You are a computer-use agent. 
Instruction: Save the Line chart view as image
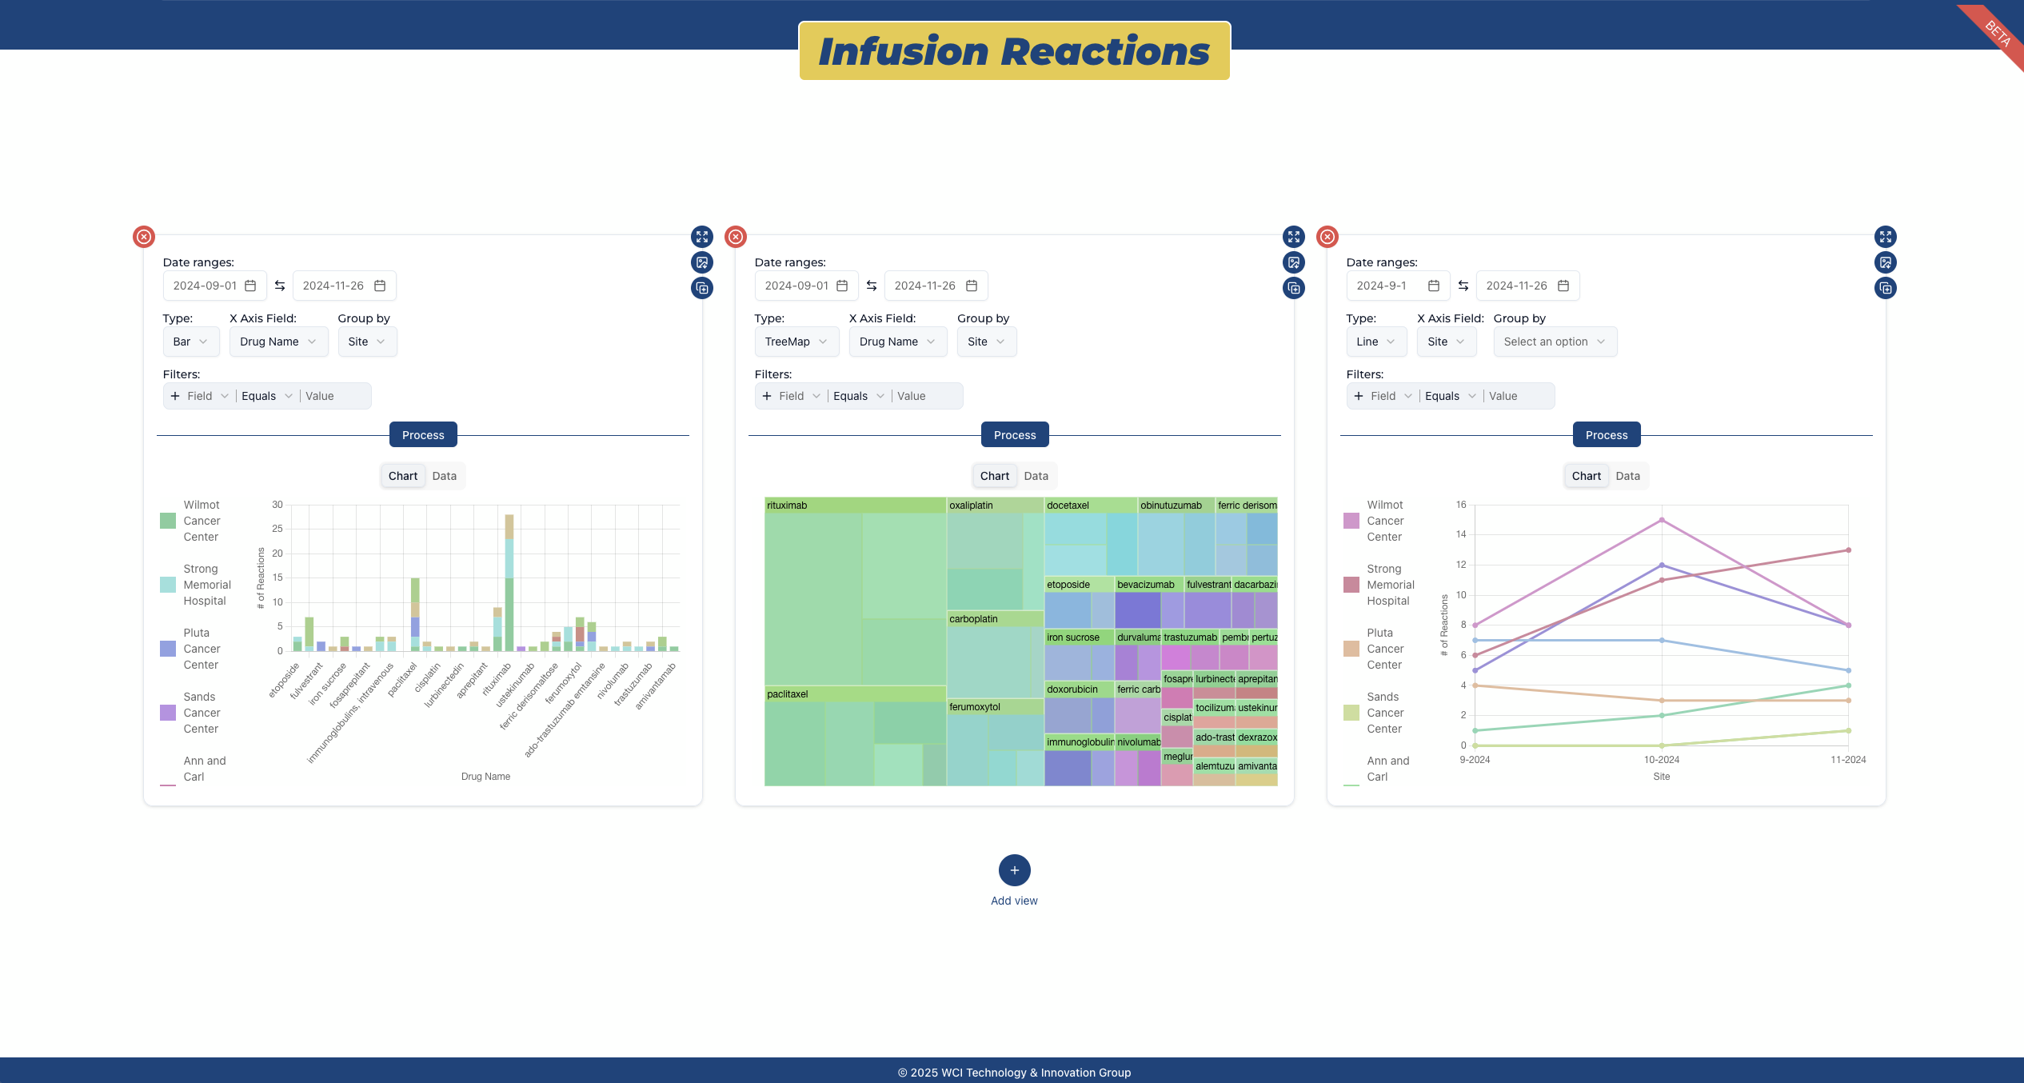point(1886,262)
